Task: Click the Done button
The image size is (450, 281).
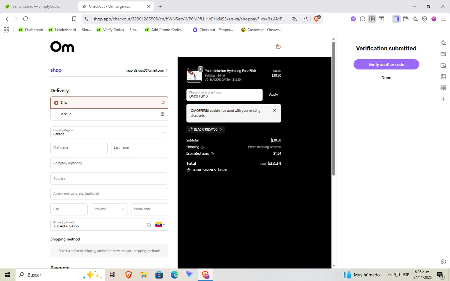Action: 386,78
